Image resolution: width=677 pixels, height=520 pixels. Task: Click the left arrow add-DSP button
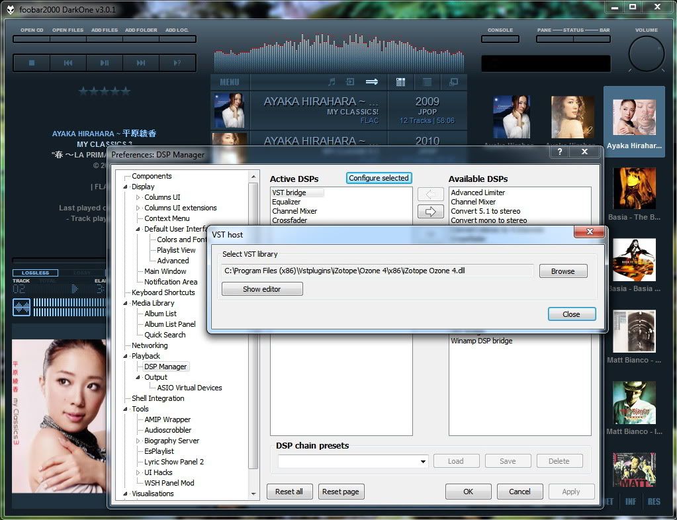tap(430, 195)
